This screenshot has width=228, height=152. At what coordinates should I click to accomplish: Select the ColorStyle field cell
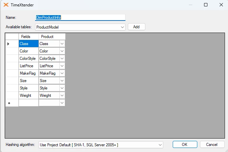click(x=29, y=59)
